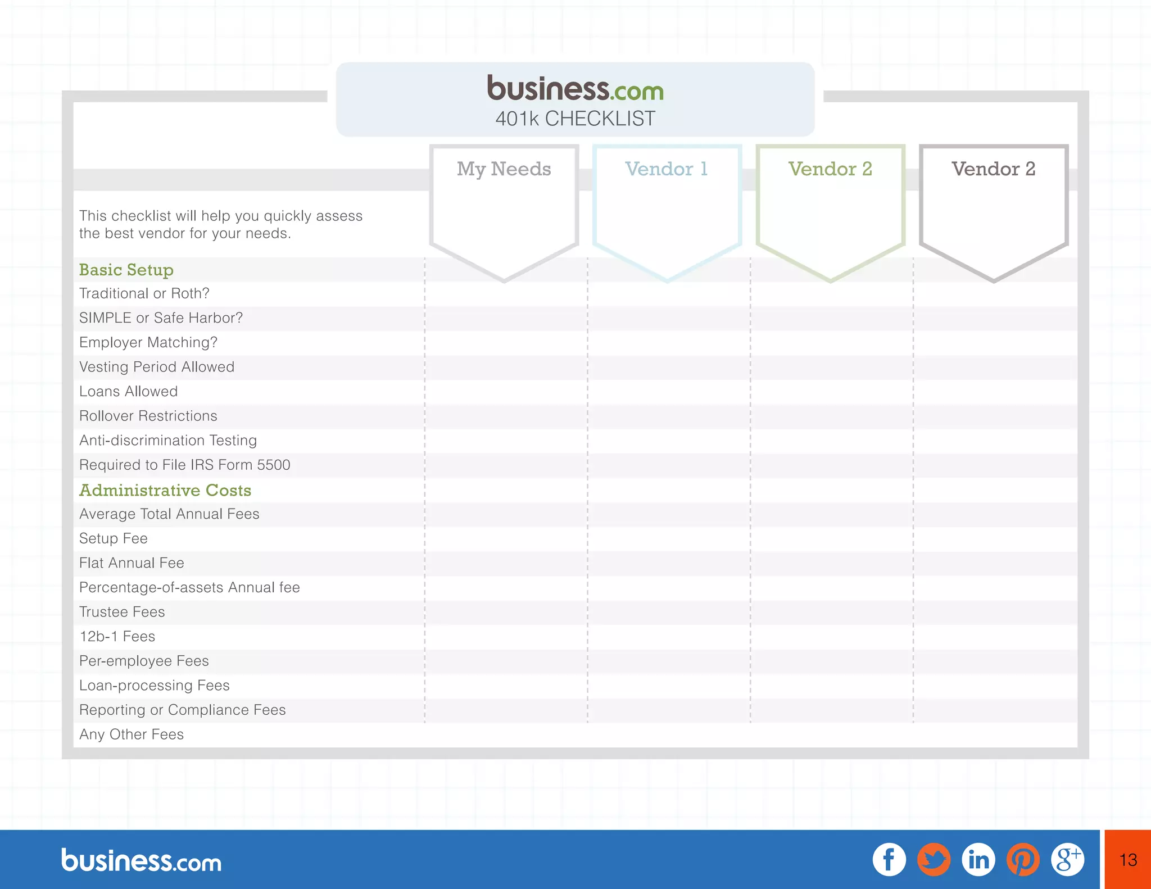Click the page number 13 box
Screen dimensions: 1151x889
coord(1127,859)
